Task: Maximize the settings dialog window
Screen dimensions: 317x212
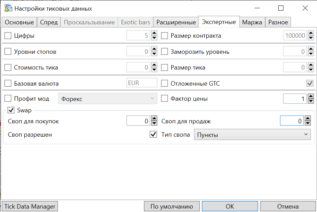Action: coord(281,8)
